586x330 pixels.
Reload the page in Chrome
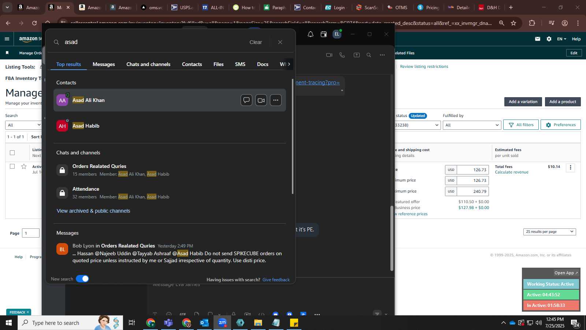point(34,23)
